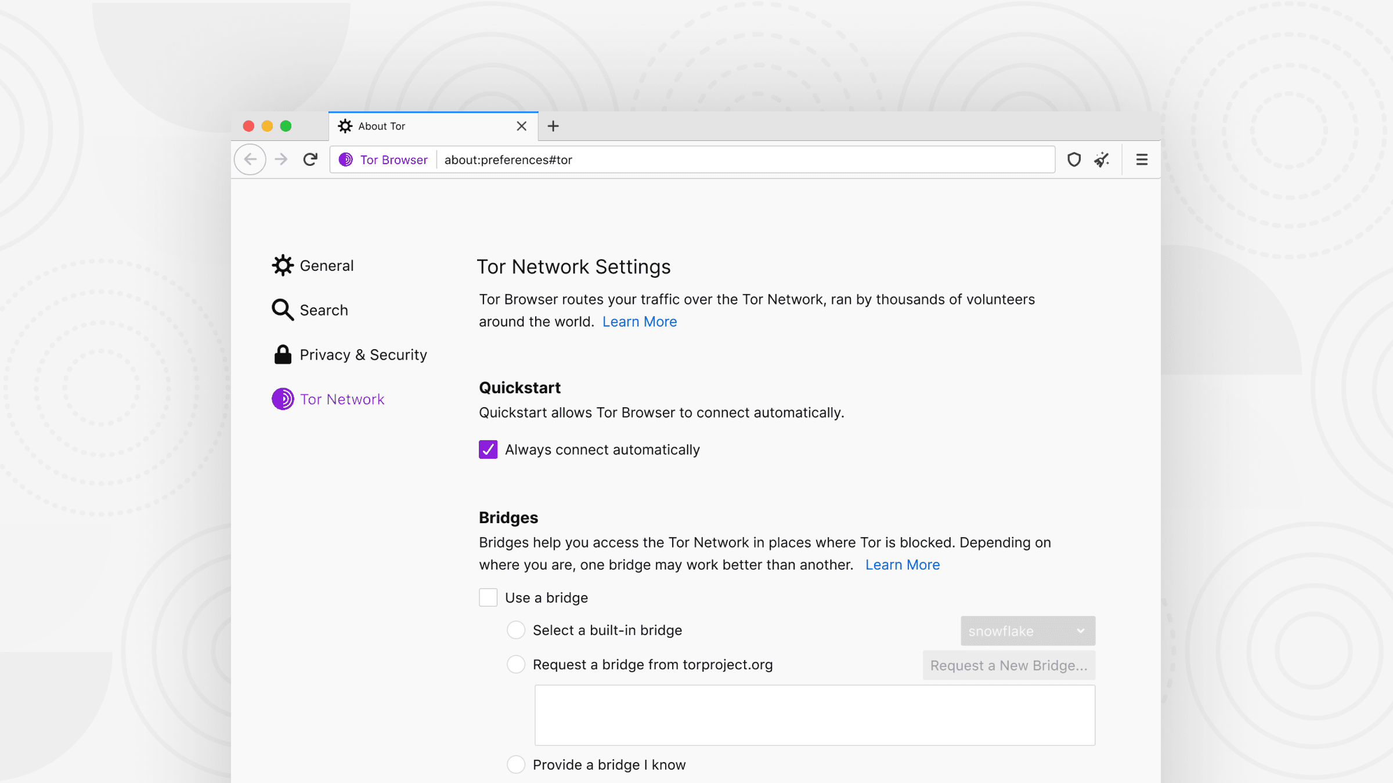Enable the Use a bridge checkbox

pyautogui.click(x=488, y=597)
